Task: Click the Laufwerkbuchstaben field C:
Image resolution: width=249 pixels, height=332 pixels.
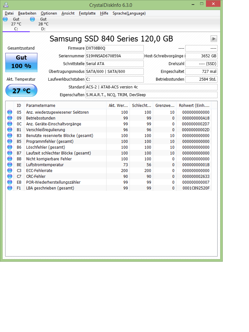Action: pos(115,79)
